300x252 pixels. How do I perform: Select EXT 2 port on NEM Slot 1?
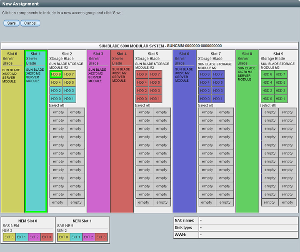click(89, 237)
